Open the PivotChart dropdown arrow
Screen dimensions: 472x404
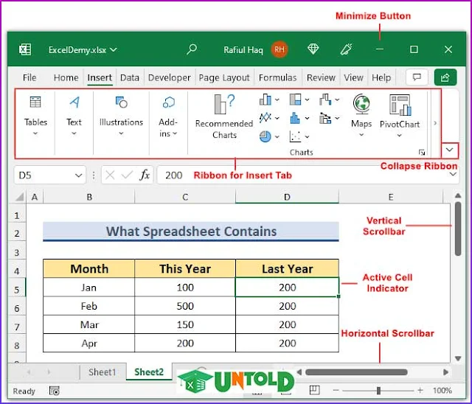[x=400, y=136]
